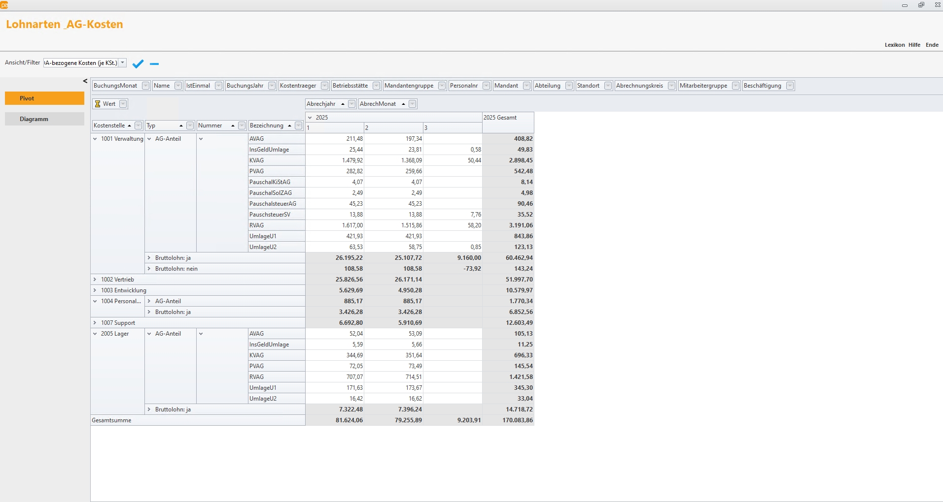
Task: Open the Nummer row field filter button
Action: point(242,125)
